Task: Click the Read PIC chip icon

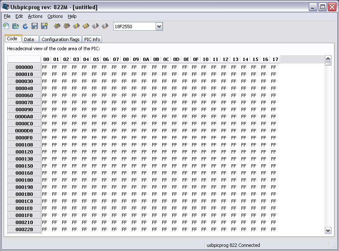Action: pos(67,27)
